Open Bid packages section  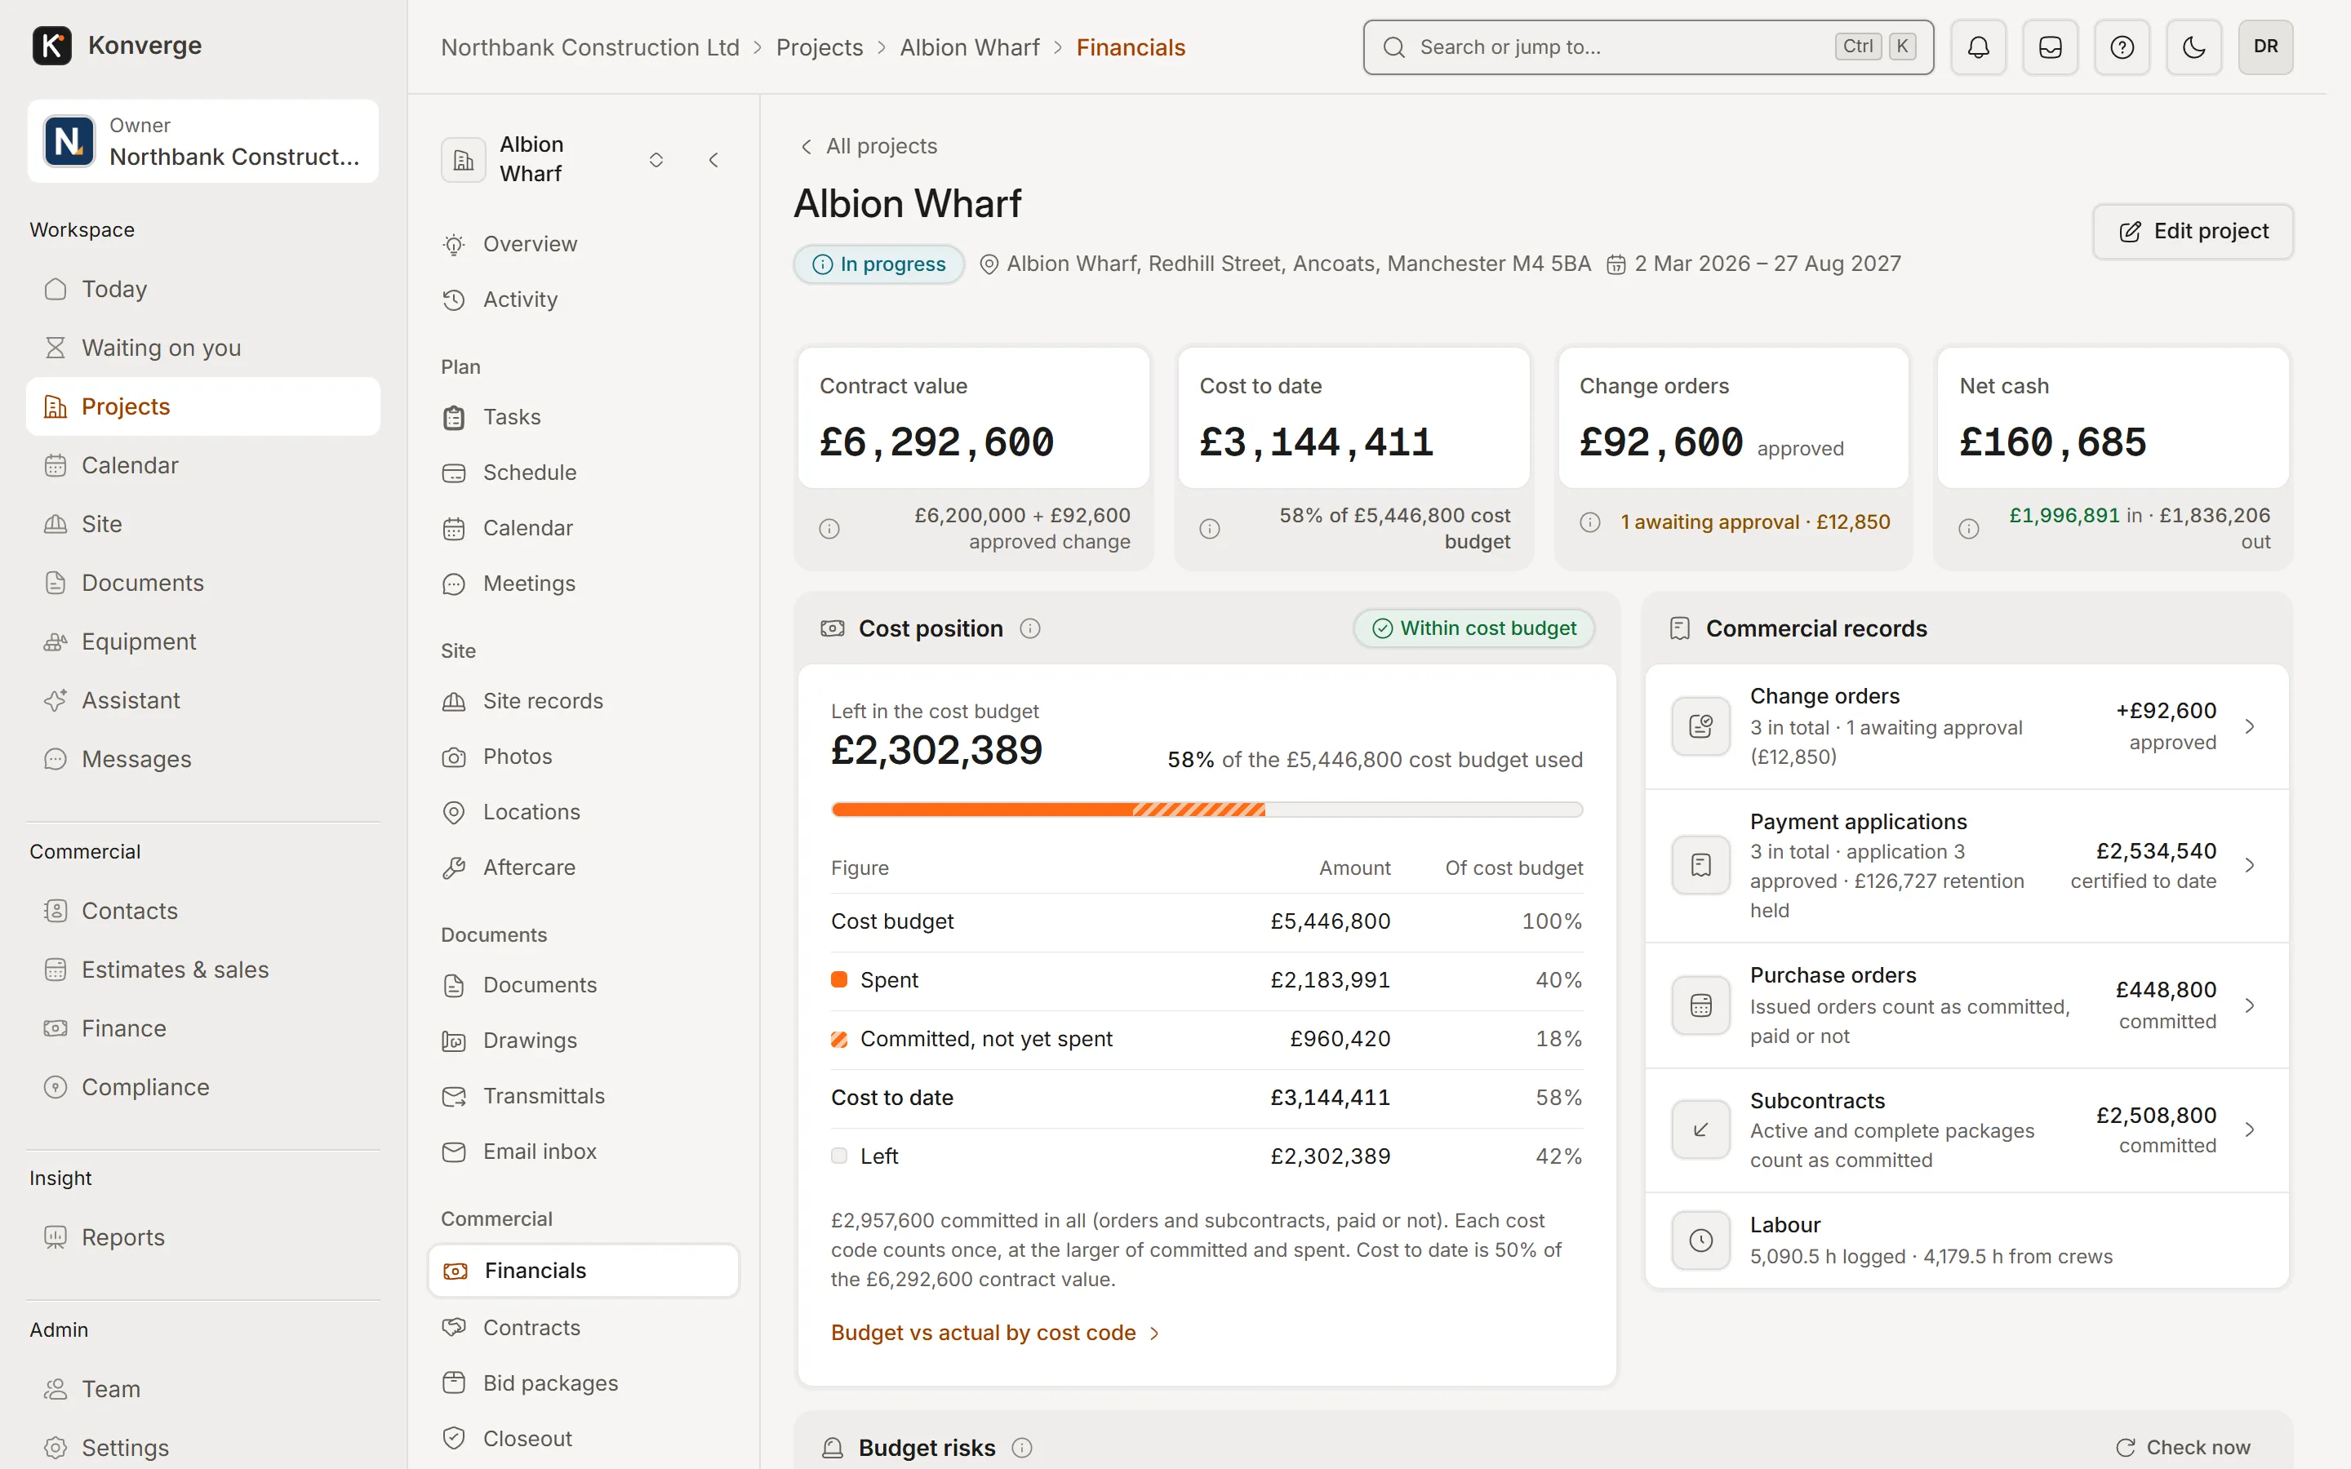click(x=583, y=1382)
